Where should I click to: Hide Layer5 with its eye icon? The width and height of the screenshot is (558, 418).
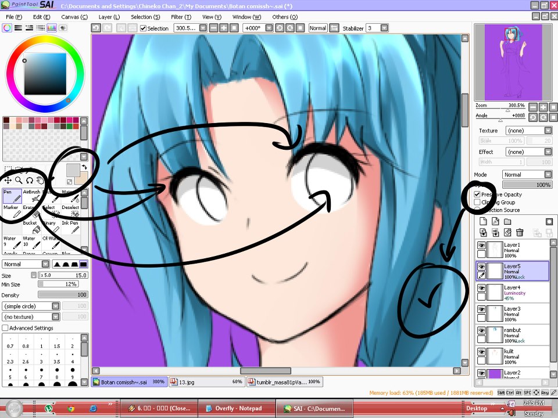coord(481,266)
